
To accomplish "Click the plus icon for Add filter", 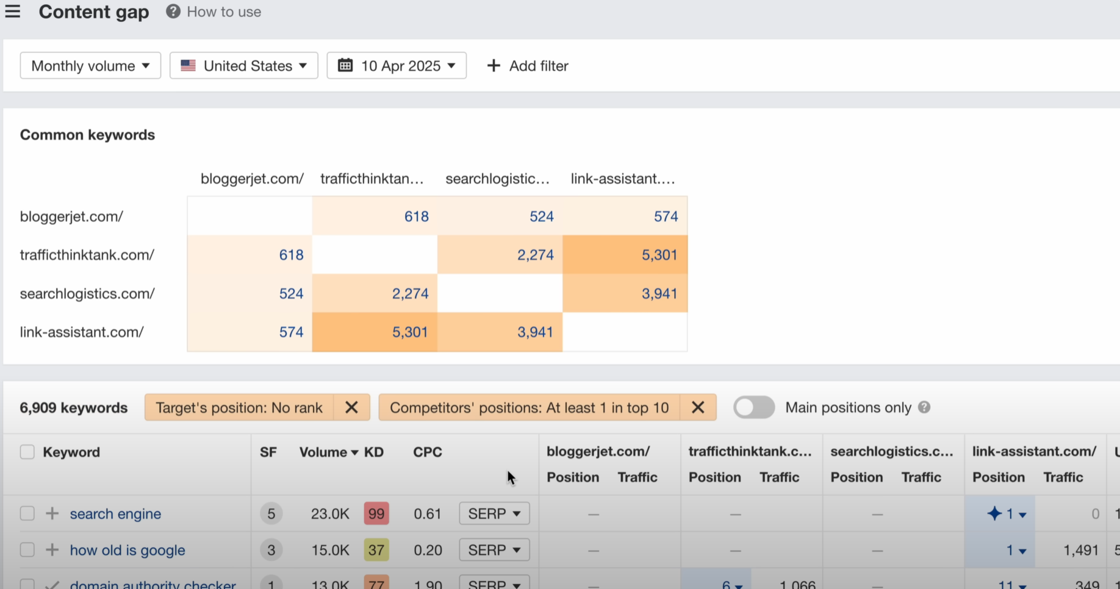I will 494,66.
